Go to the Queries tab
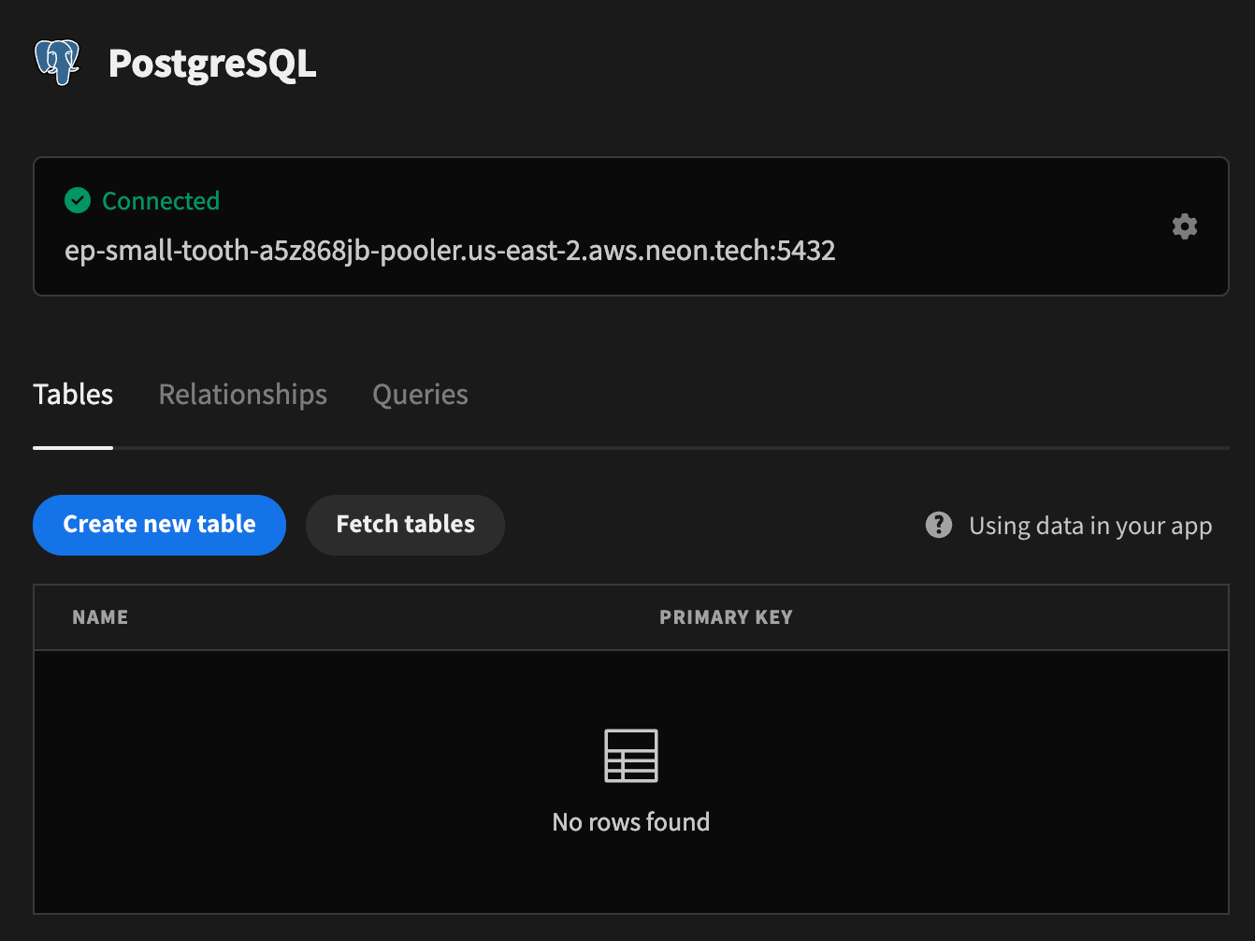Screen dimensions: 1255x941 coord(420,395)
